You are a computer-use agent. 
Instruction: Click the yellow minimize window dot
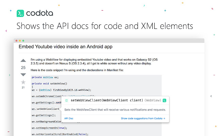click(x=20, y=41)
